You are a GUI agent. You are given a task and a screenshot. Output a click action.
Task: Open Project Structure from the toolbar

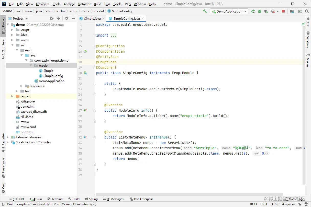tap(292, 11)
